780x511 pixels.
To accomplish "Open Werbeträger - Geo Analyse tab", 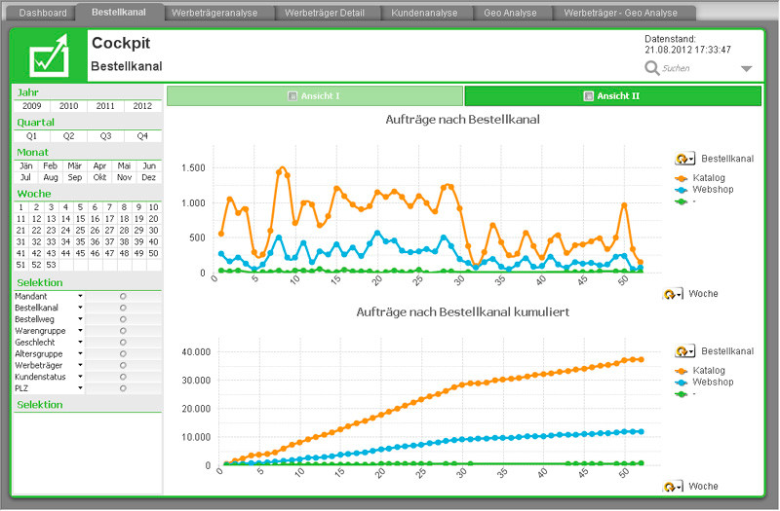I will [x=620, y=13].
